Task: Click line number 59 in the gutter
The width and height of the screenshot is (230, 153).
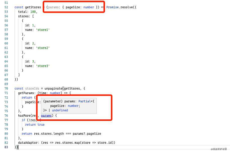Action: click(x=6, y=39)
